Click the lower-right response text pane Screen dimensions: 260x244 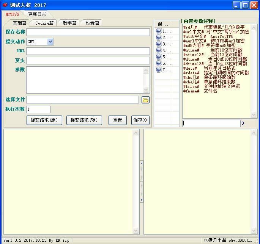tap(197, 182)
